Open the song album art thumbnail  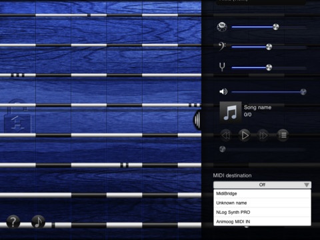click(x=231, y=112)
